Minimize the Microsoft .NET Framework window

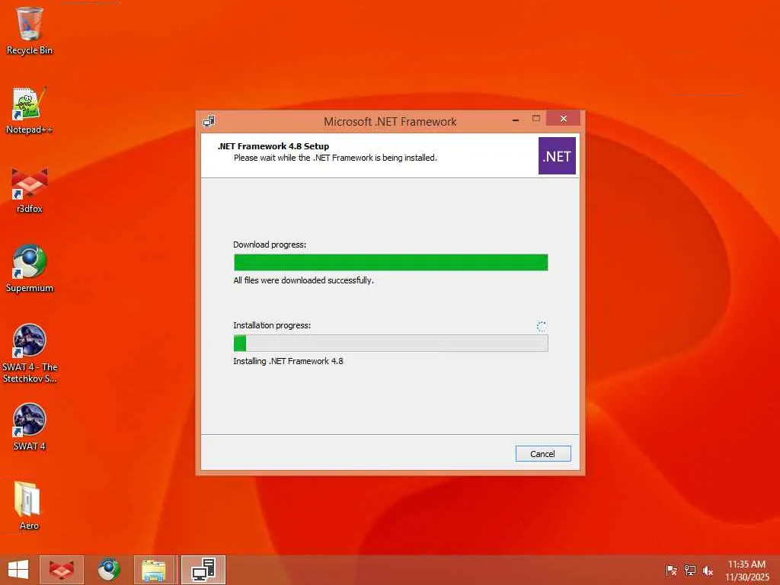tap(516, 120)
